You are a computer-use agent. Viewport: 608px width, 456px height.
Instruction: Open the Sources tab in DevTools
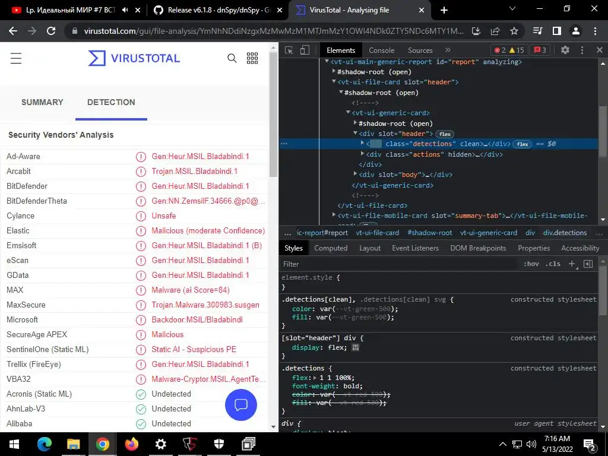pos(420,50)
